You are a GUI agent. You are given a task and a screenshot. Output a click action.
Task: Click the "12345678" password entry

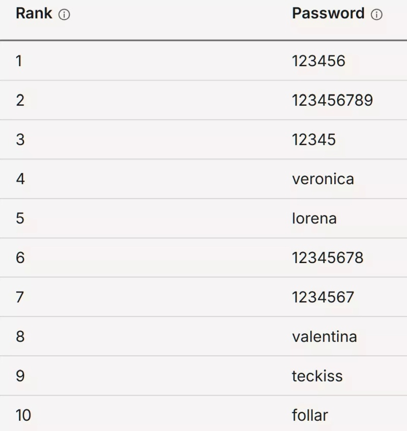pos(328,257)
